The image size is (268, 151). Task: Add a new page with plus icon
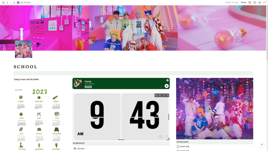pos(14,3)
